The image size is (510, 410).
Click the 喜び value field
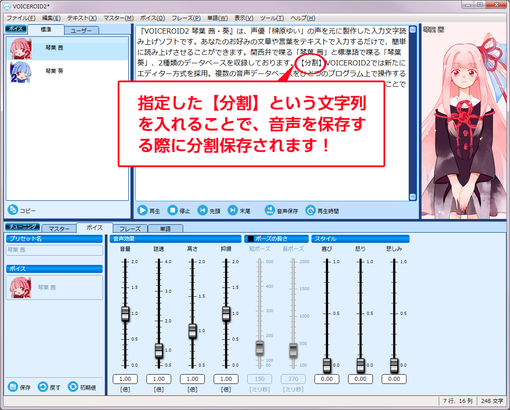coord(327,379)
